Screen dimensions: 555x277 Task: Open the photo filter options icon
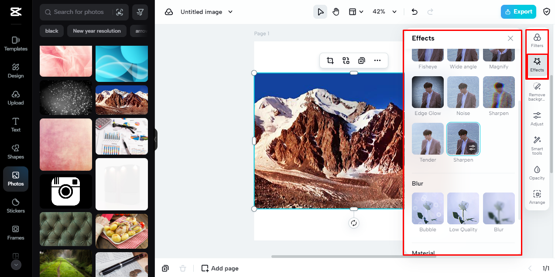[x=140, y=12]
